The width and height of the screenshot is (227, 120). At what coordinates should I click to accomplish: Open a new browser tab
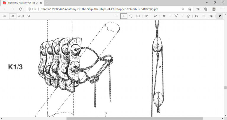[x=47, y=3]
